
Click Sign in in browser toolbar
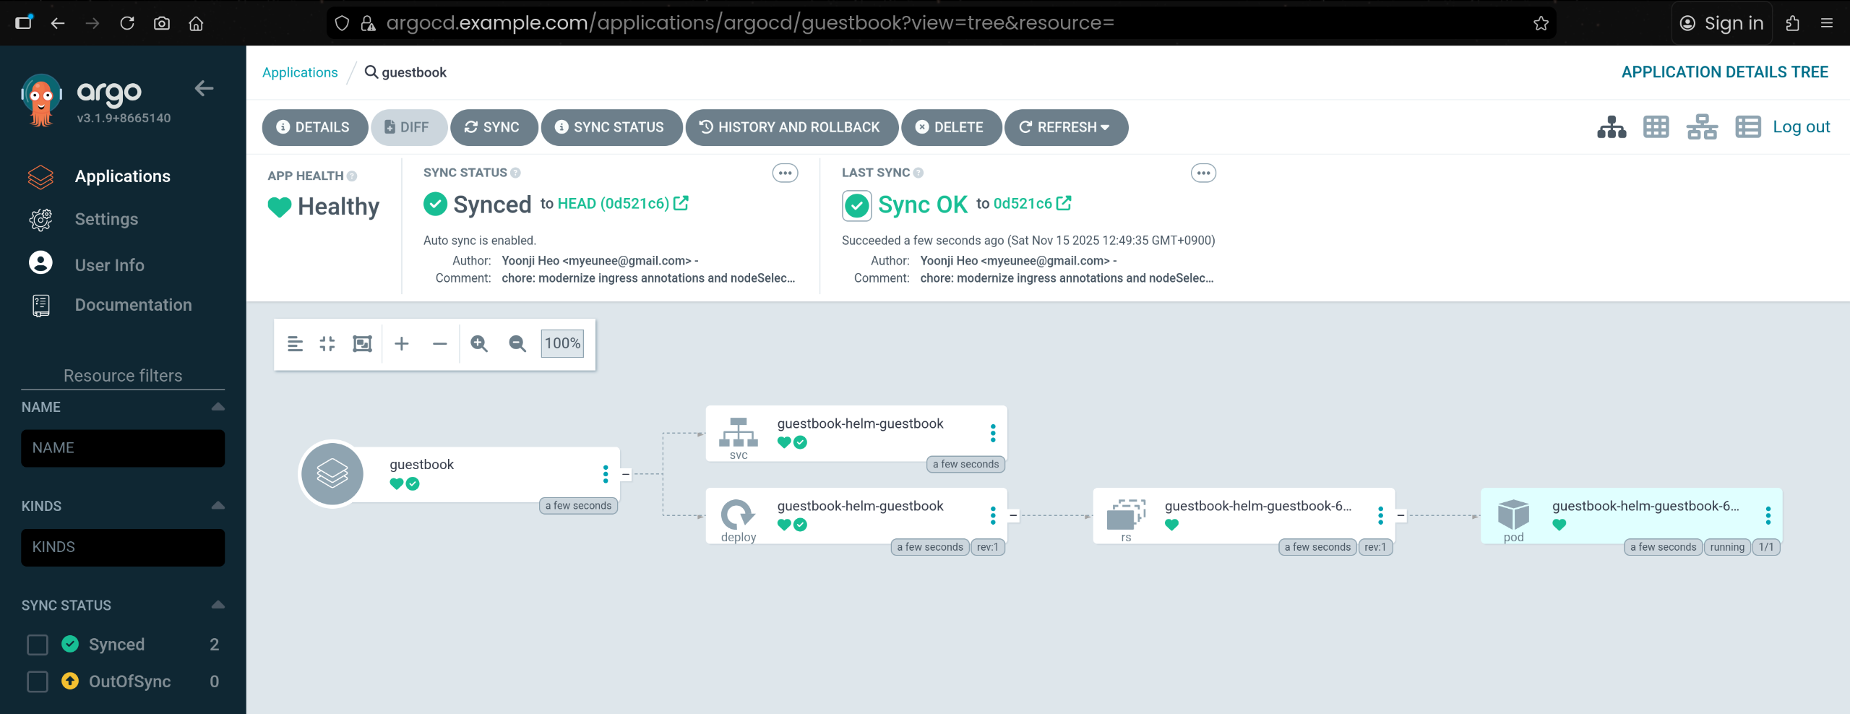click(x=1722, y=23)
